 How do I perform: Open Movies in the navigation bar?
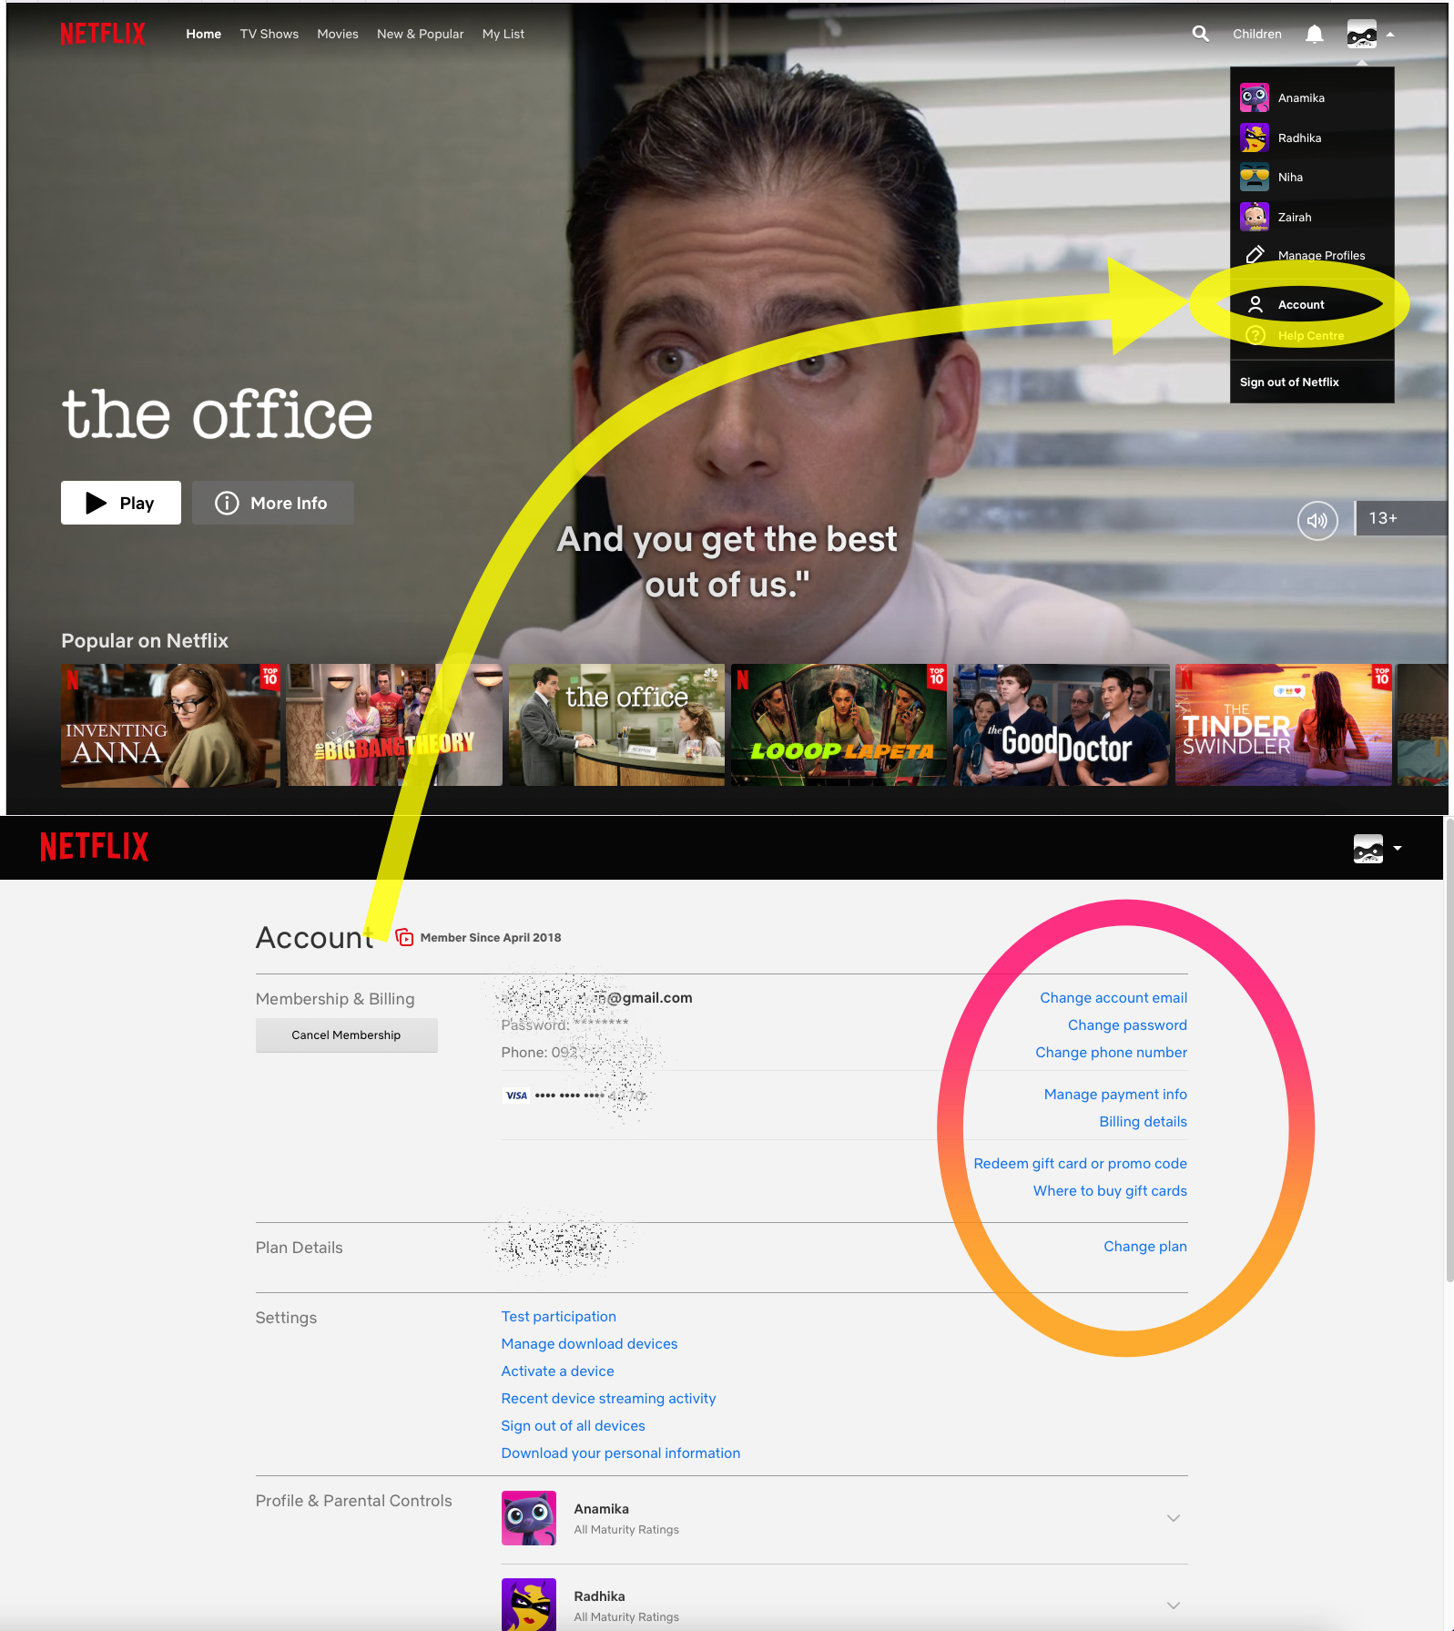[x=338, y=34]
